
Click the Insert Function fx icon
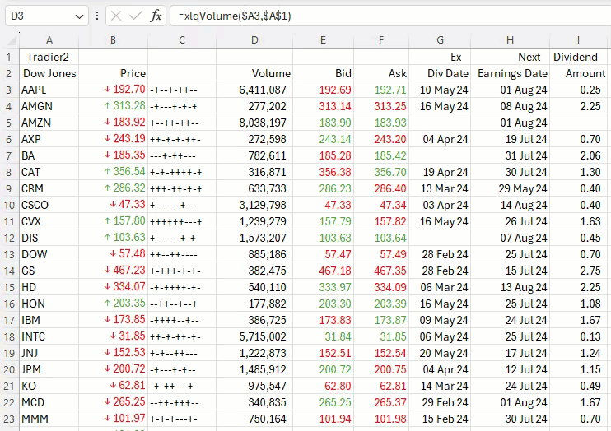[156, 16]
